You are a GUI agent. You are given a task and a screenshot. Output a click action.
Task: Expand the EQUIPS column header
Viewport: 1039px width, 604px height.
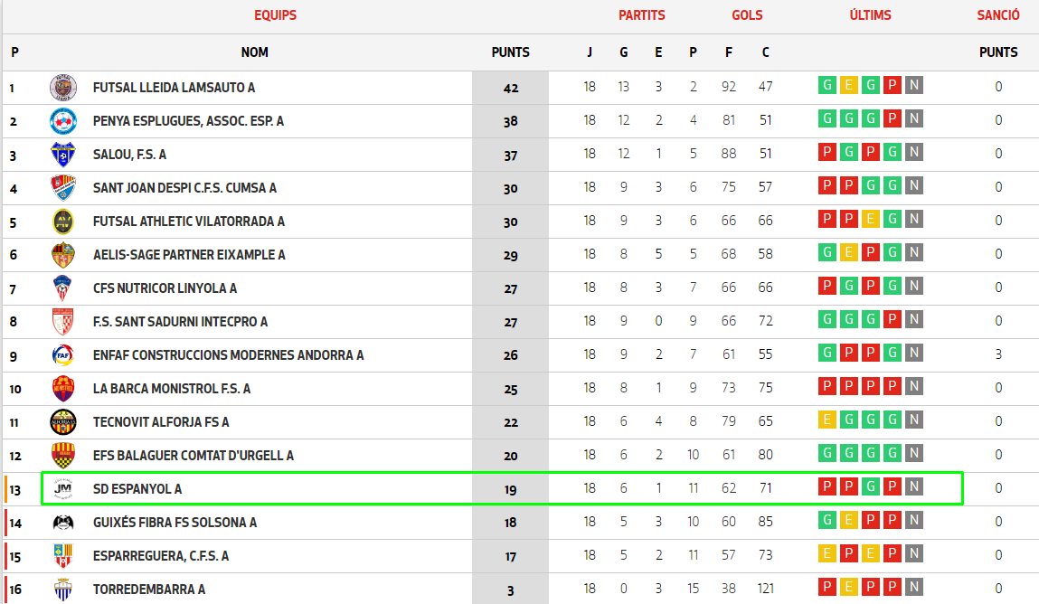pos(275,14)
